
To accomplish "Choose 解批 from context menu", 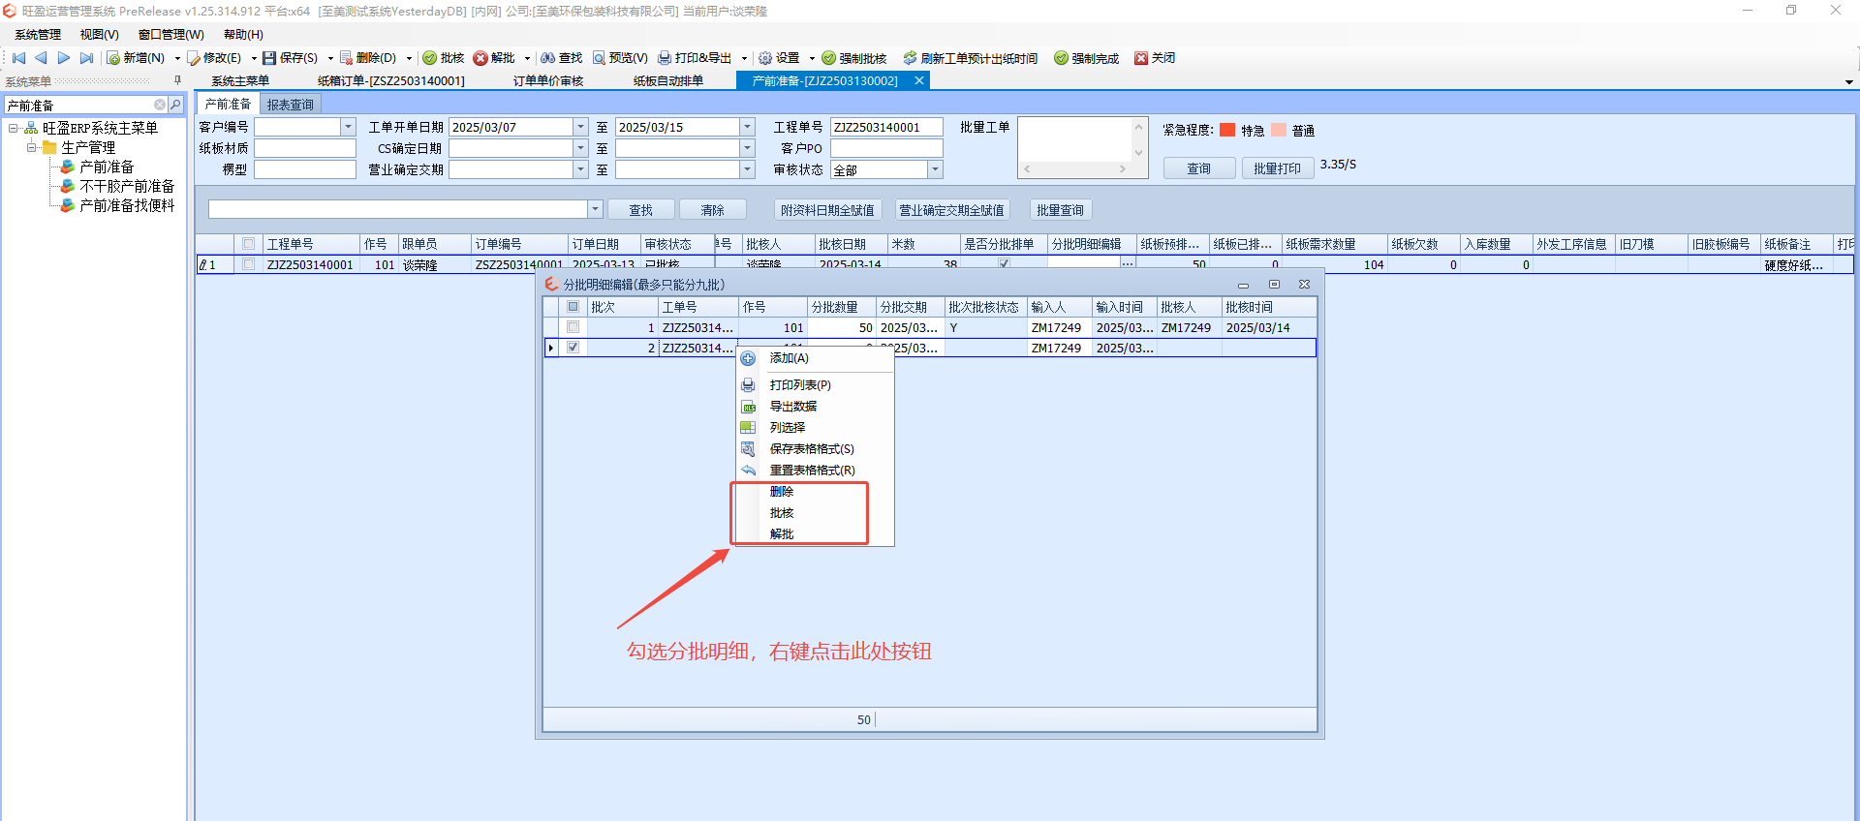I will click(x=815, y=534).
